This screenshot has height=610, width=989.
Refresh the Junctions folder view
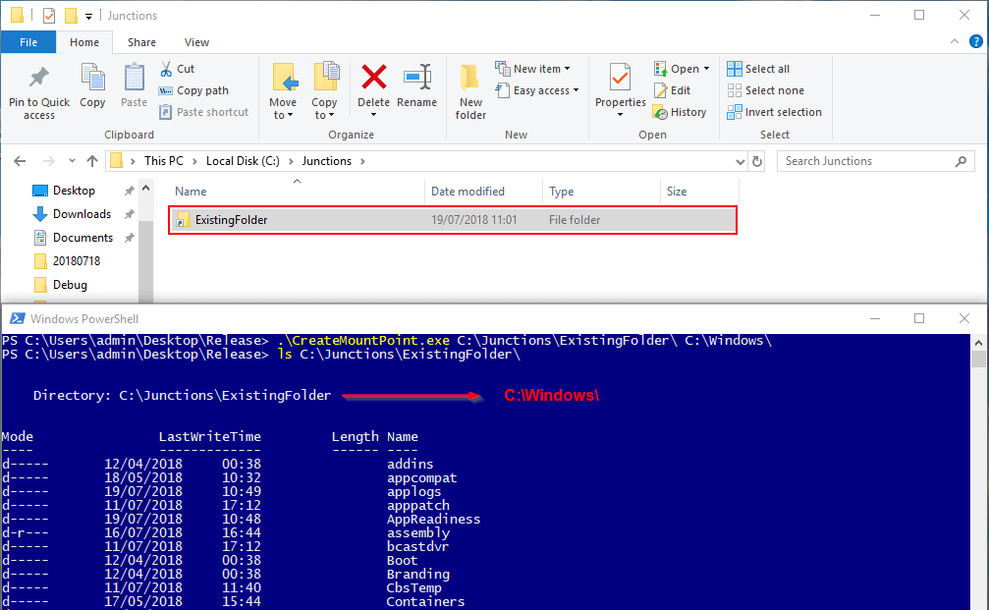756,161
